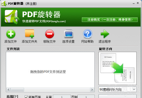Click the PDF Rotator logo in the green banner
This screenshot has width=142, height=98.
click(x=12, y=17)
